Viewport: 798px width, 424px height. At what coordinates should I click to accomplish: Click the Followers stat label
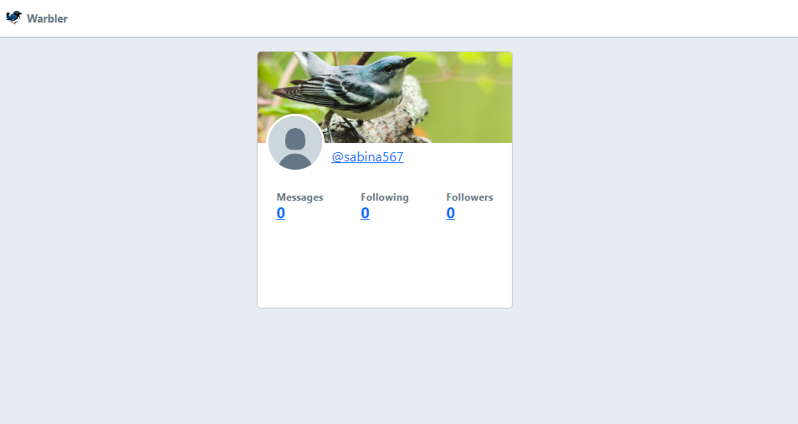[x=470, y=197]
